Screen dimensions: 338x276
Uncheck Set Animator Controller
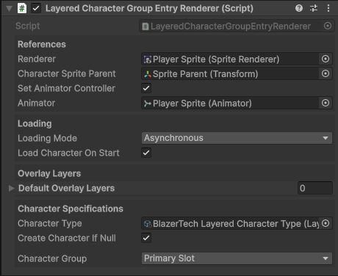(x=146, y=88)
